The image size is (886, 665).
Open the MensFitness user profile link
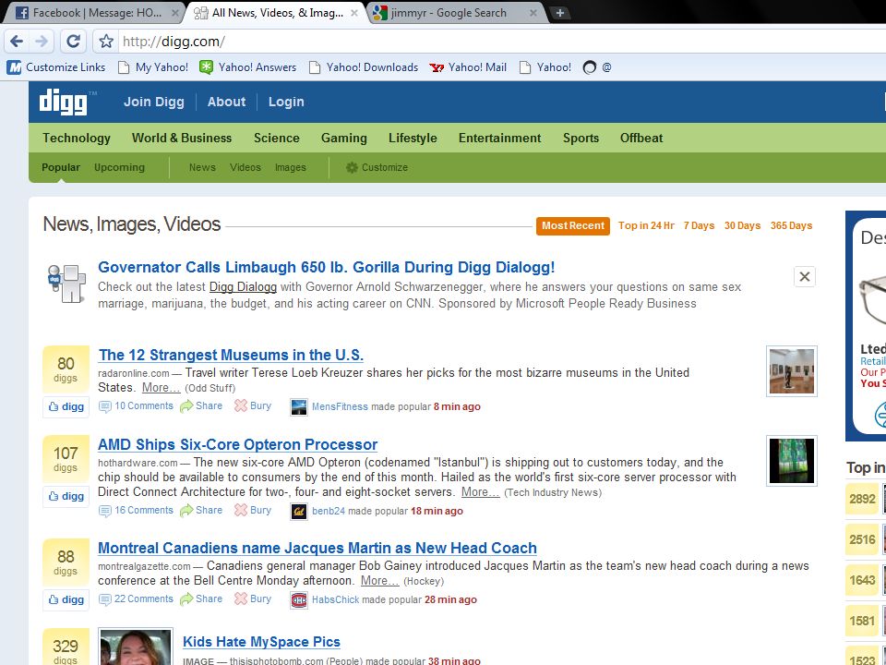pyautogui.click(x=340, y=406)
